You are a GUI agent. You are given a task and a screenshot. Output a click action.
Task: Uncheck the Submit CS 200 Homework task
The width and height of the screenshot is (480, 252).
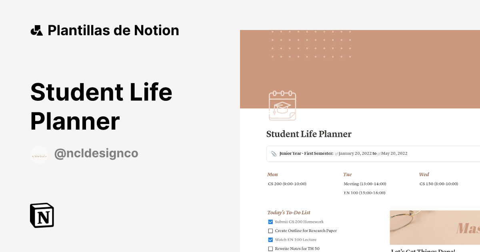point(270,222)
